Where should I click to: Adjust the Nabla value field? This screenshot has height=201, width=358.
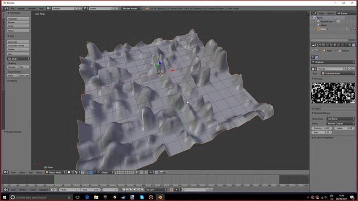pyautogui.click(x=344, y=128)
